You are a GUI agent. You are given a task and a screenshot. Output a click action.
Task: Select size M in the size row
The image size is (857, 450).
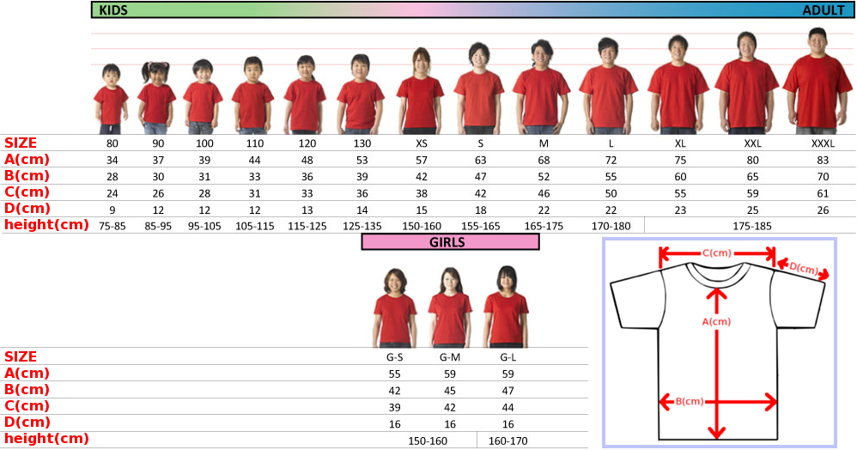(544, 143)
